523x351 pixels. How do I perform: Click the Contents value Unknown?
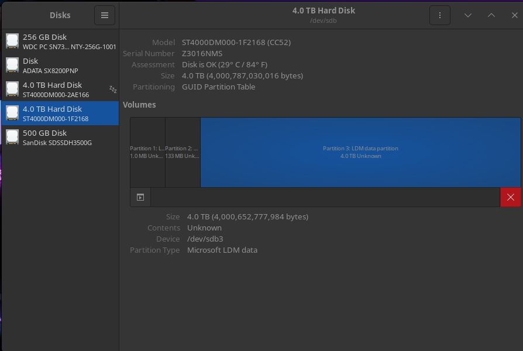tap(204, 228)
